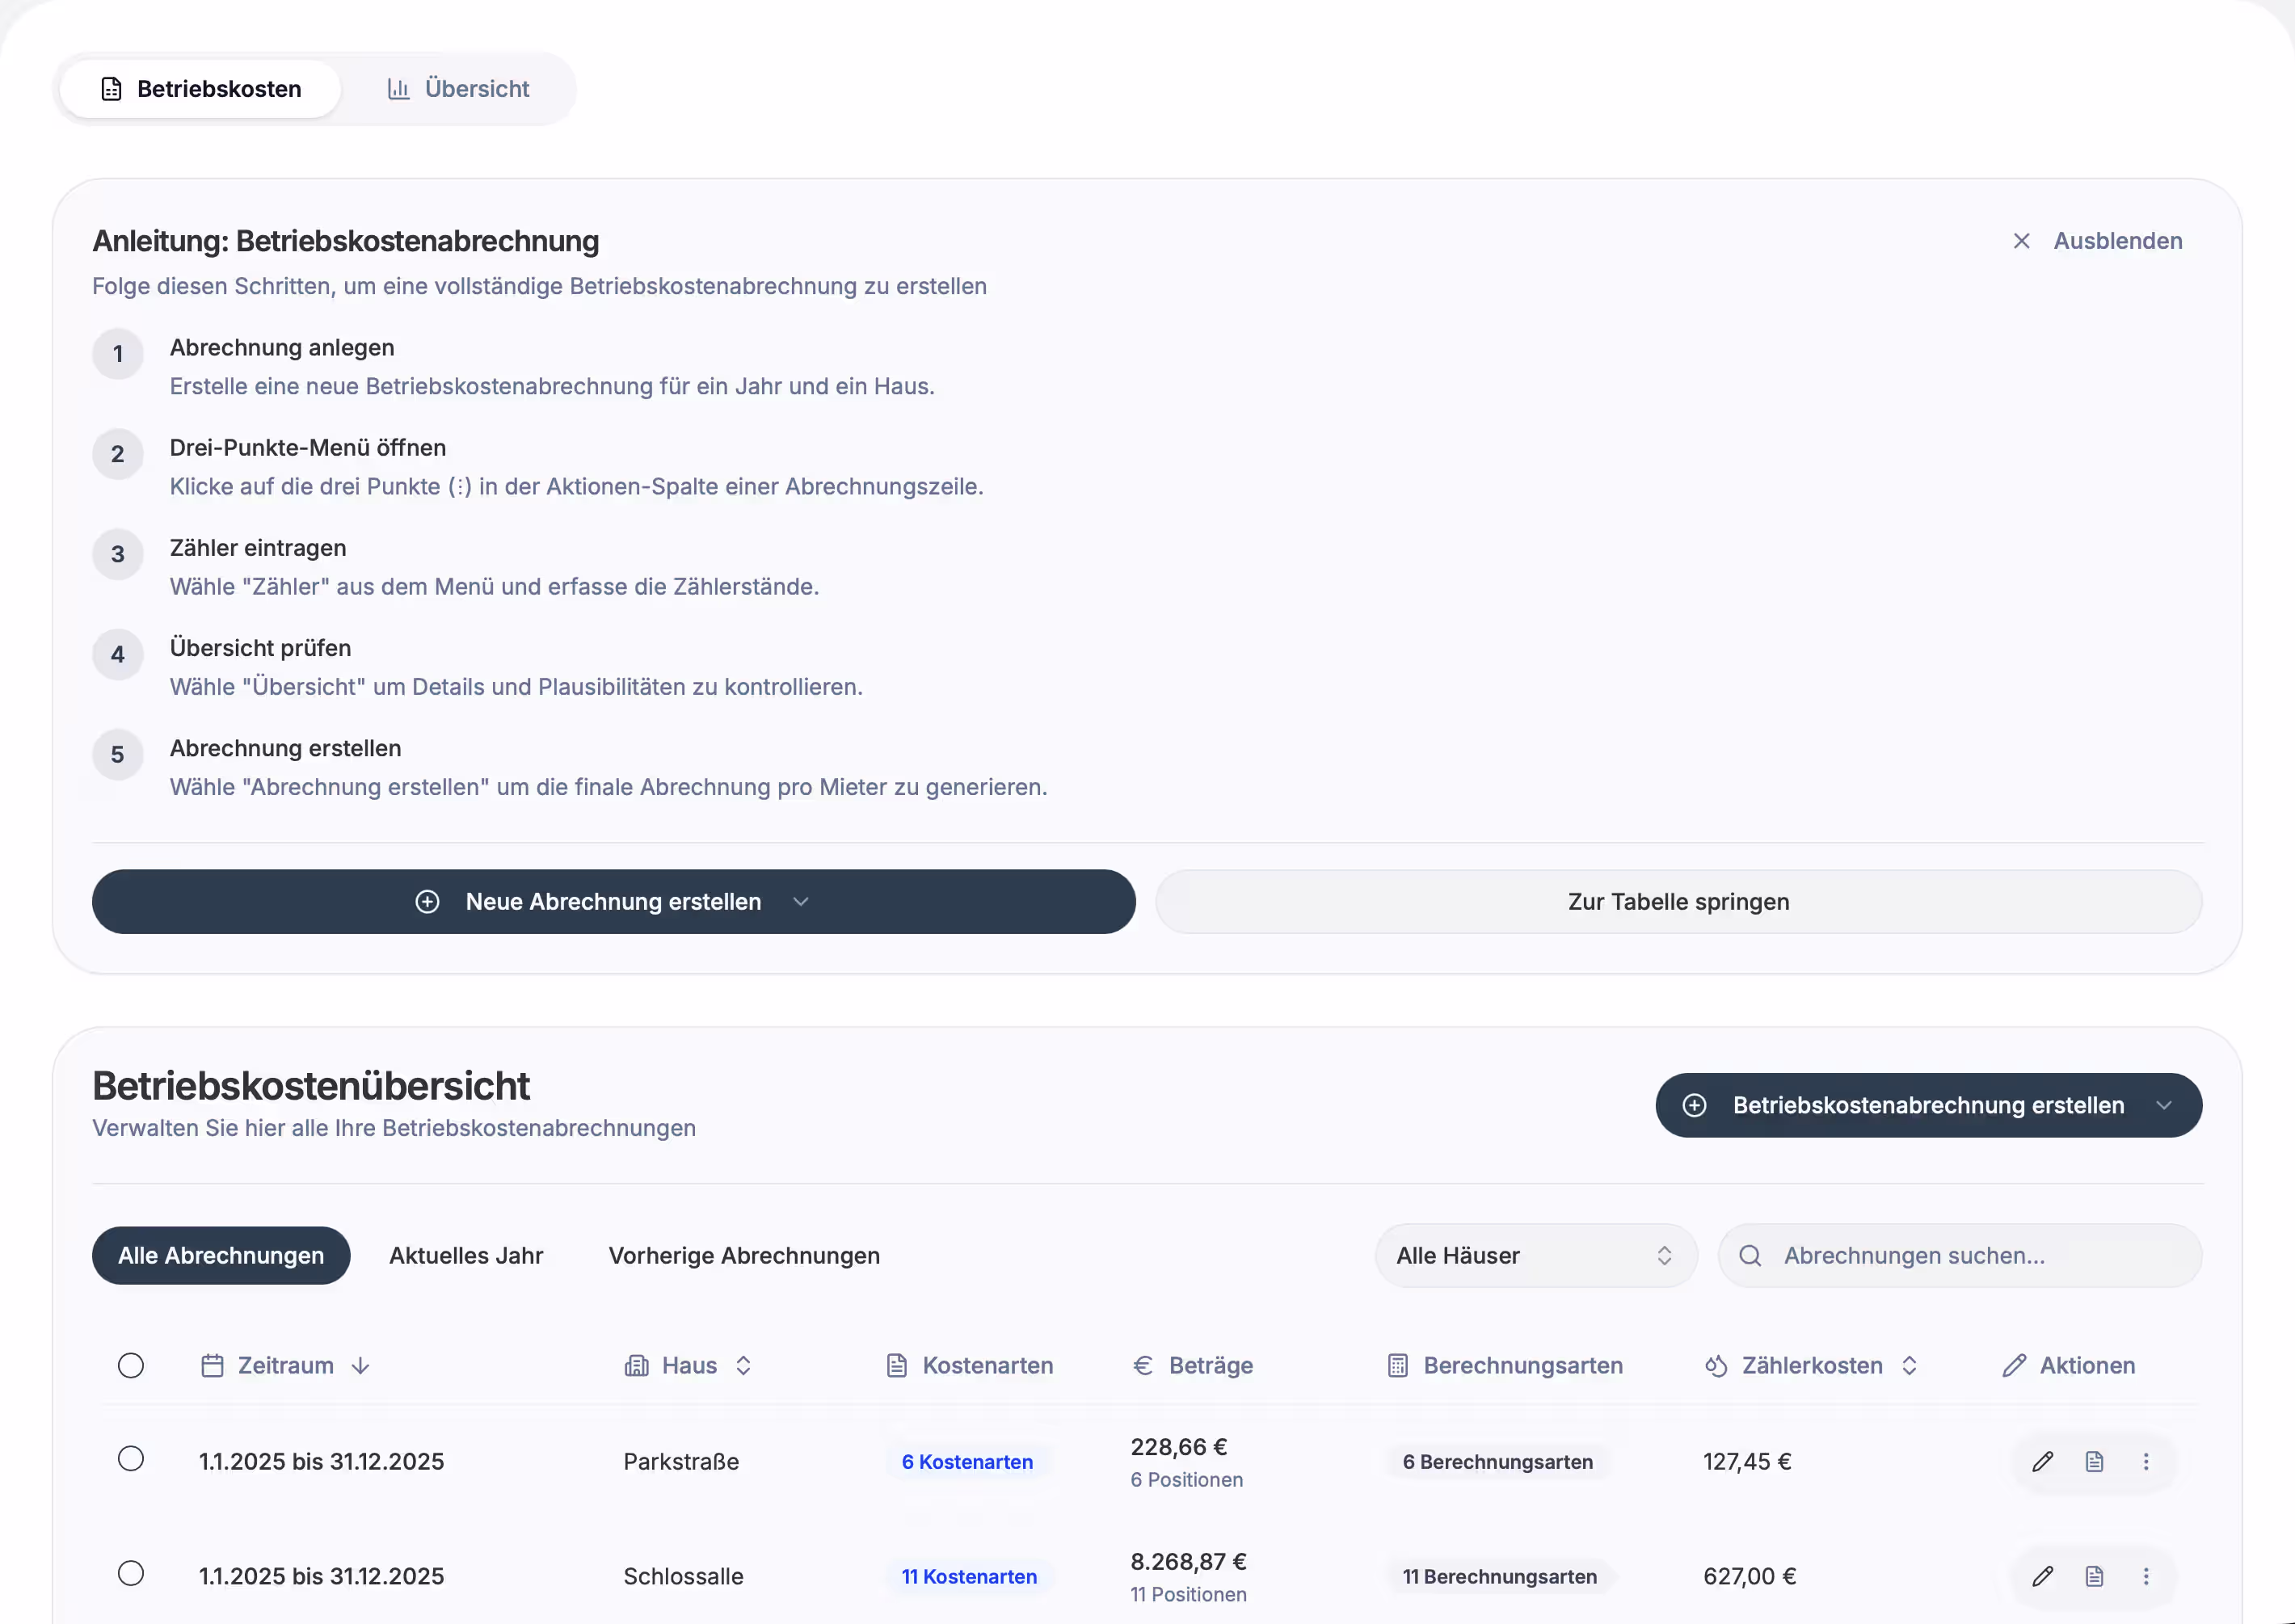Click the building icon beside Haus header
2295x1624 pixels.
(x=636, y=1365)
